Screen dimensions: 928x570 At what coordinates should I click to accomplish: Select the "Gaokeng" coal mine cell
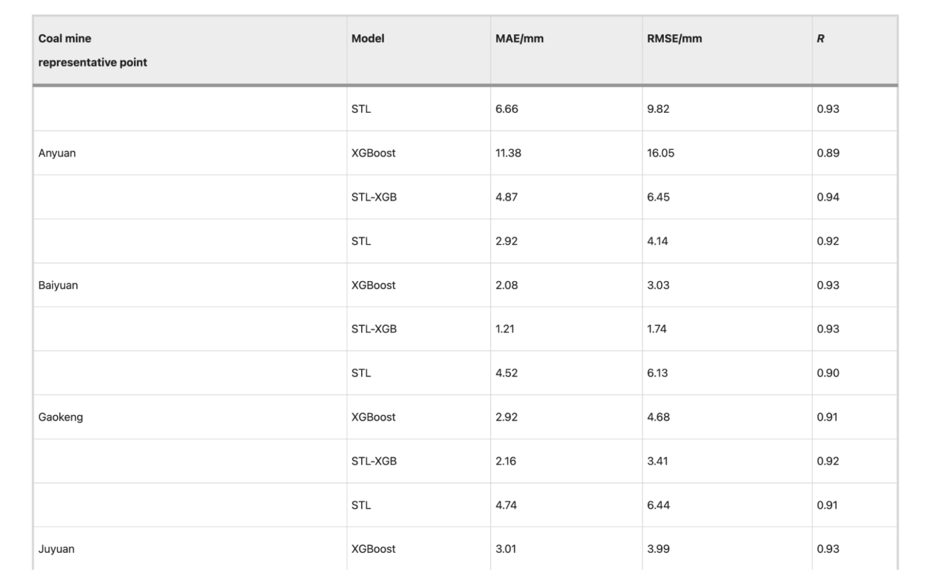[61, 417]
